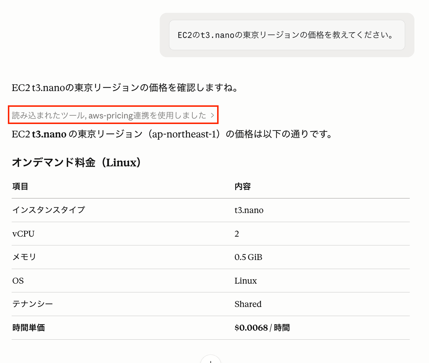The height and width of the screenshot is (363, 429).
Task: Click the vCPU row label
Action: [x=23, y=234]
